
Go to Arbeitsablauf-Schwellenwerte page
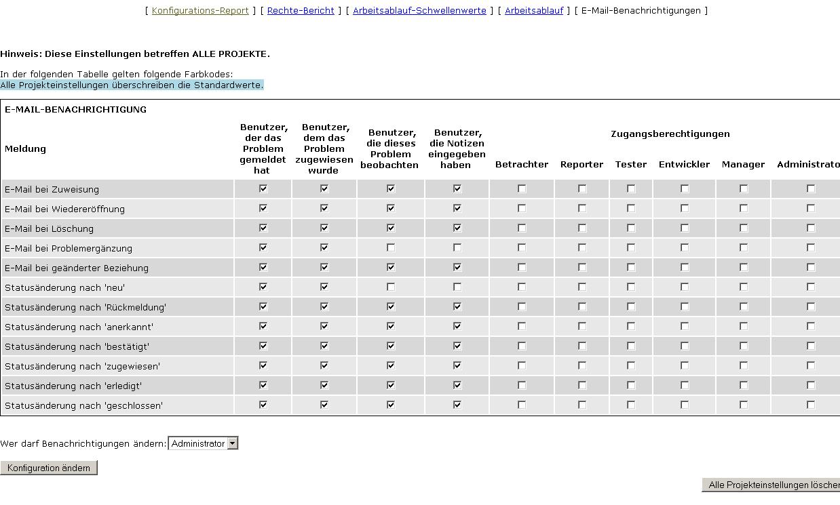tap(419, 10)
